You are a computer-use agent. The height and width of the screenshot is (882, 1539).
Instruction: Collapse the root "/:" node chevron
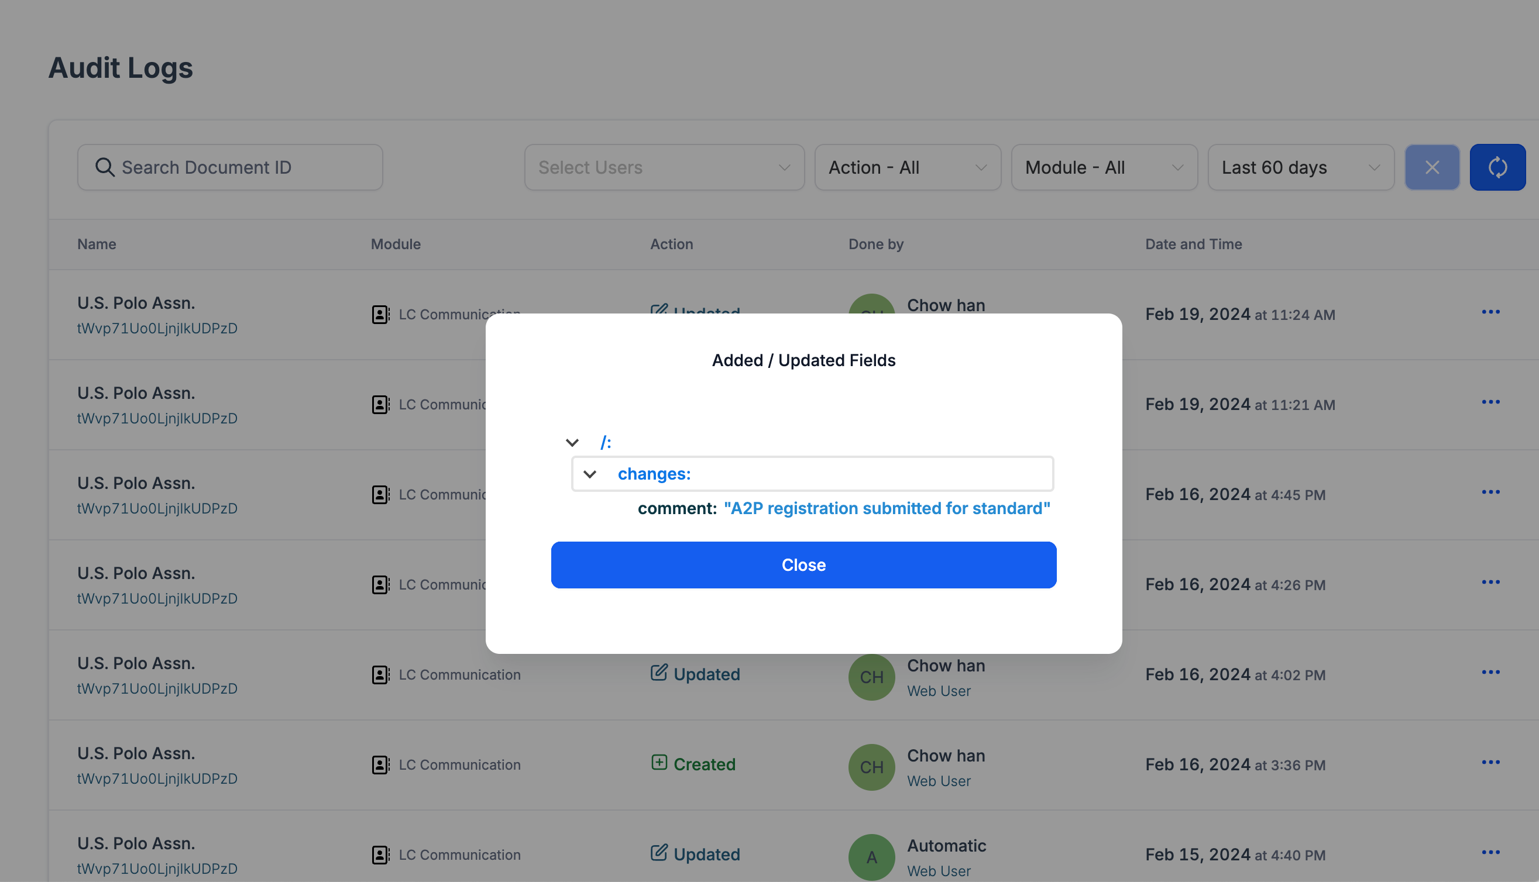click(x=571, y=443)
